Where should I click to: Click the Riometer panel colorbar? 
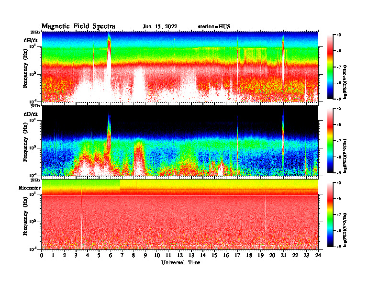tap(330, 214)
